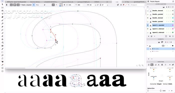Image resolution: width=175 pixels, height=93 pixels.
Task: Open the stepper arrows beside the X value 230
Action: 73,5
